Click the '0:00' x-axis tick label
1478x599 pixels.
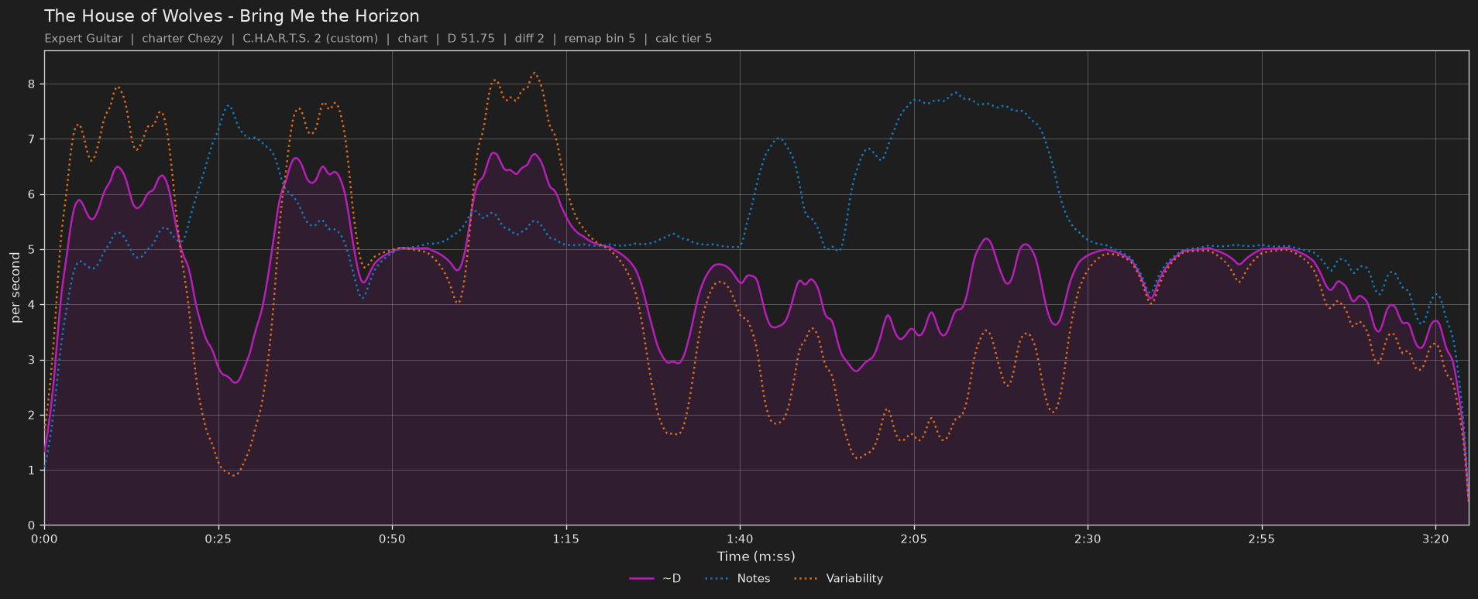pyautogui.click(x=44, y=539)
